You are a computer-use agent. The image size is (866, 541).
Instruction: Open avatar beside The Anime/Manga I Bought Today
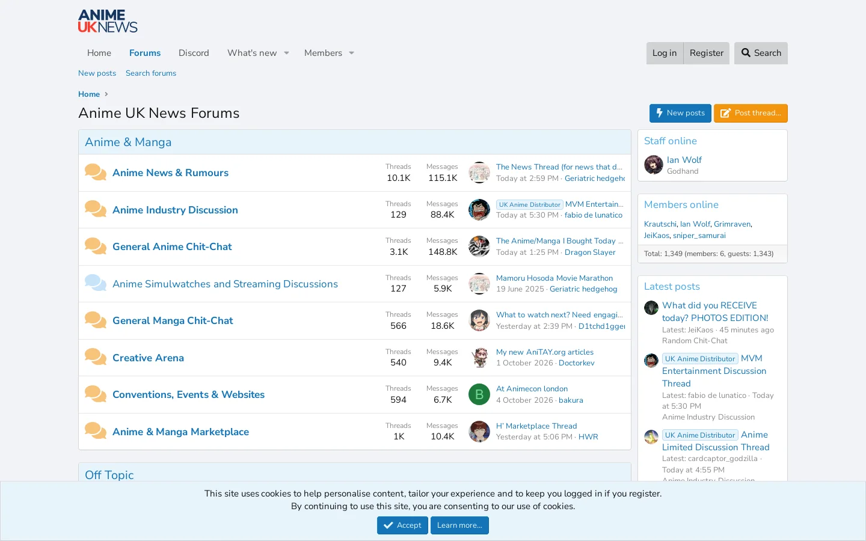[479, 246]
